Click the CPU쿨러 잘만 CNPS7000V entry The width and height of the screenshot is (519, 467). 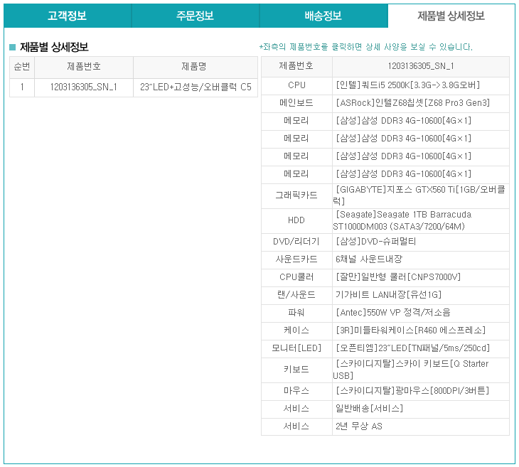click(398, 277)
